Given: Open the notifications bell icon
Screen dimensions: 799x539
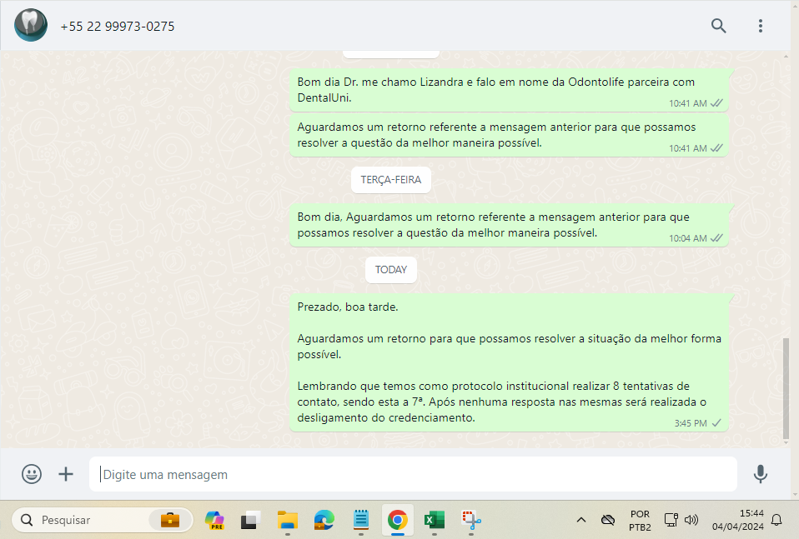Looking at the screenshot, I should tap(776, 520).
